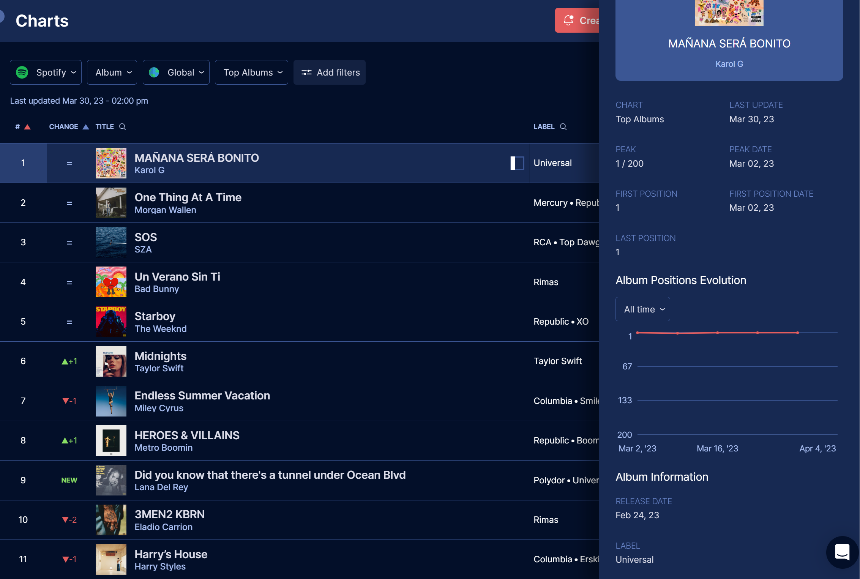The height and width of the screenshot is (579, 860).
Task: Open the Spotify platform dropdown
Action: point(46,73)
